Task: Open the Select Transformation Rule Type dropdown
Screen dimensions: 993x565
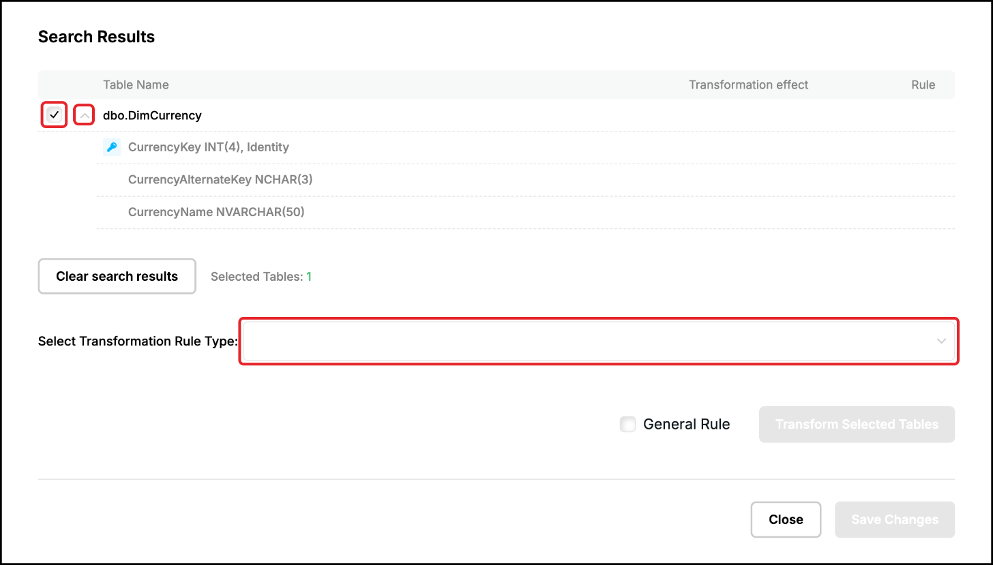Action: point(599,341)
